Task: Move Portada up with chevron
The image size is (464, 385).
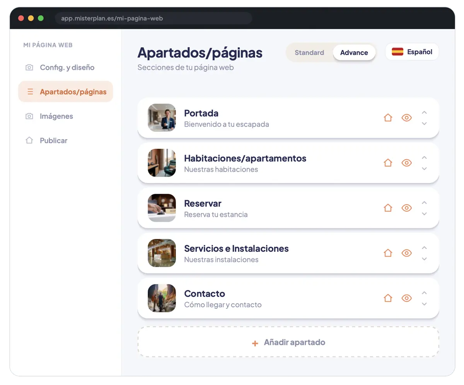Action: [x=424, y=112]
